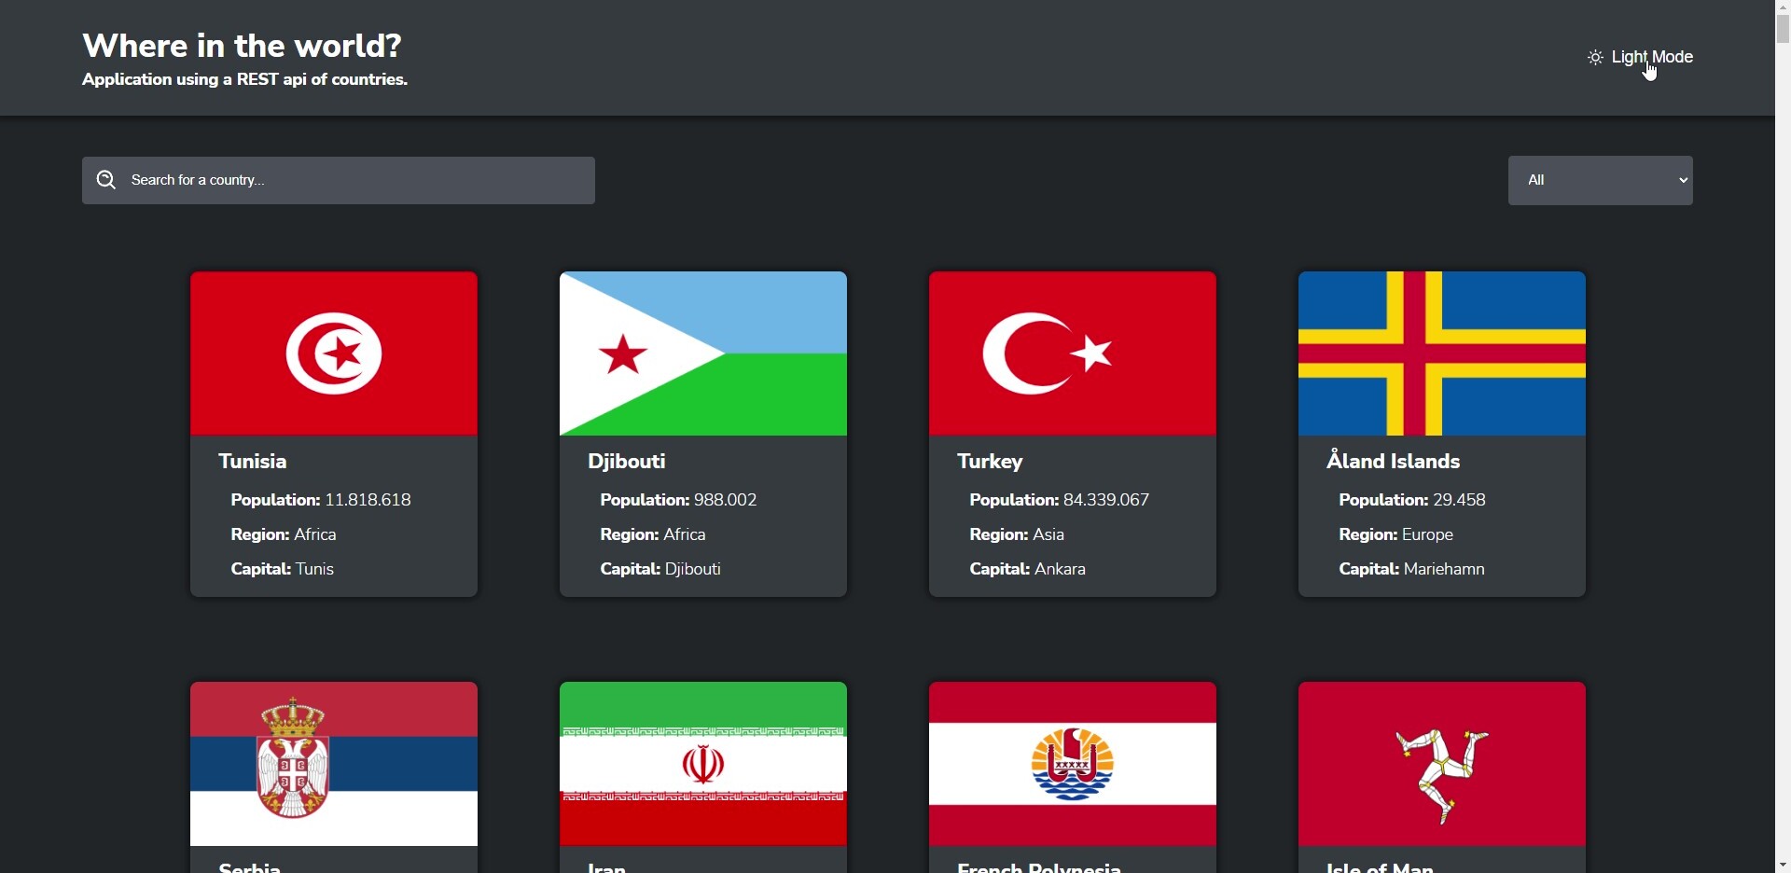Open the Turkey flag image

click(x=1073, y=353)
